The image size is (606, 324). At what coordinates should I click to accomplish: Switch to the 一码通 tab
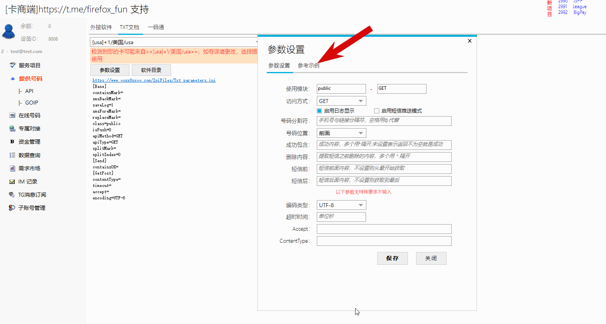pyautogui.click(x=156, y=27)
